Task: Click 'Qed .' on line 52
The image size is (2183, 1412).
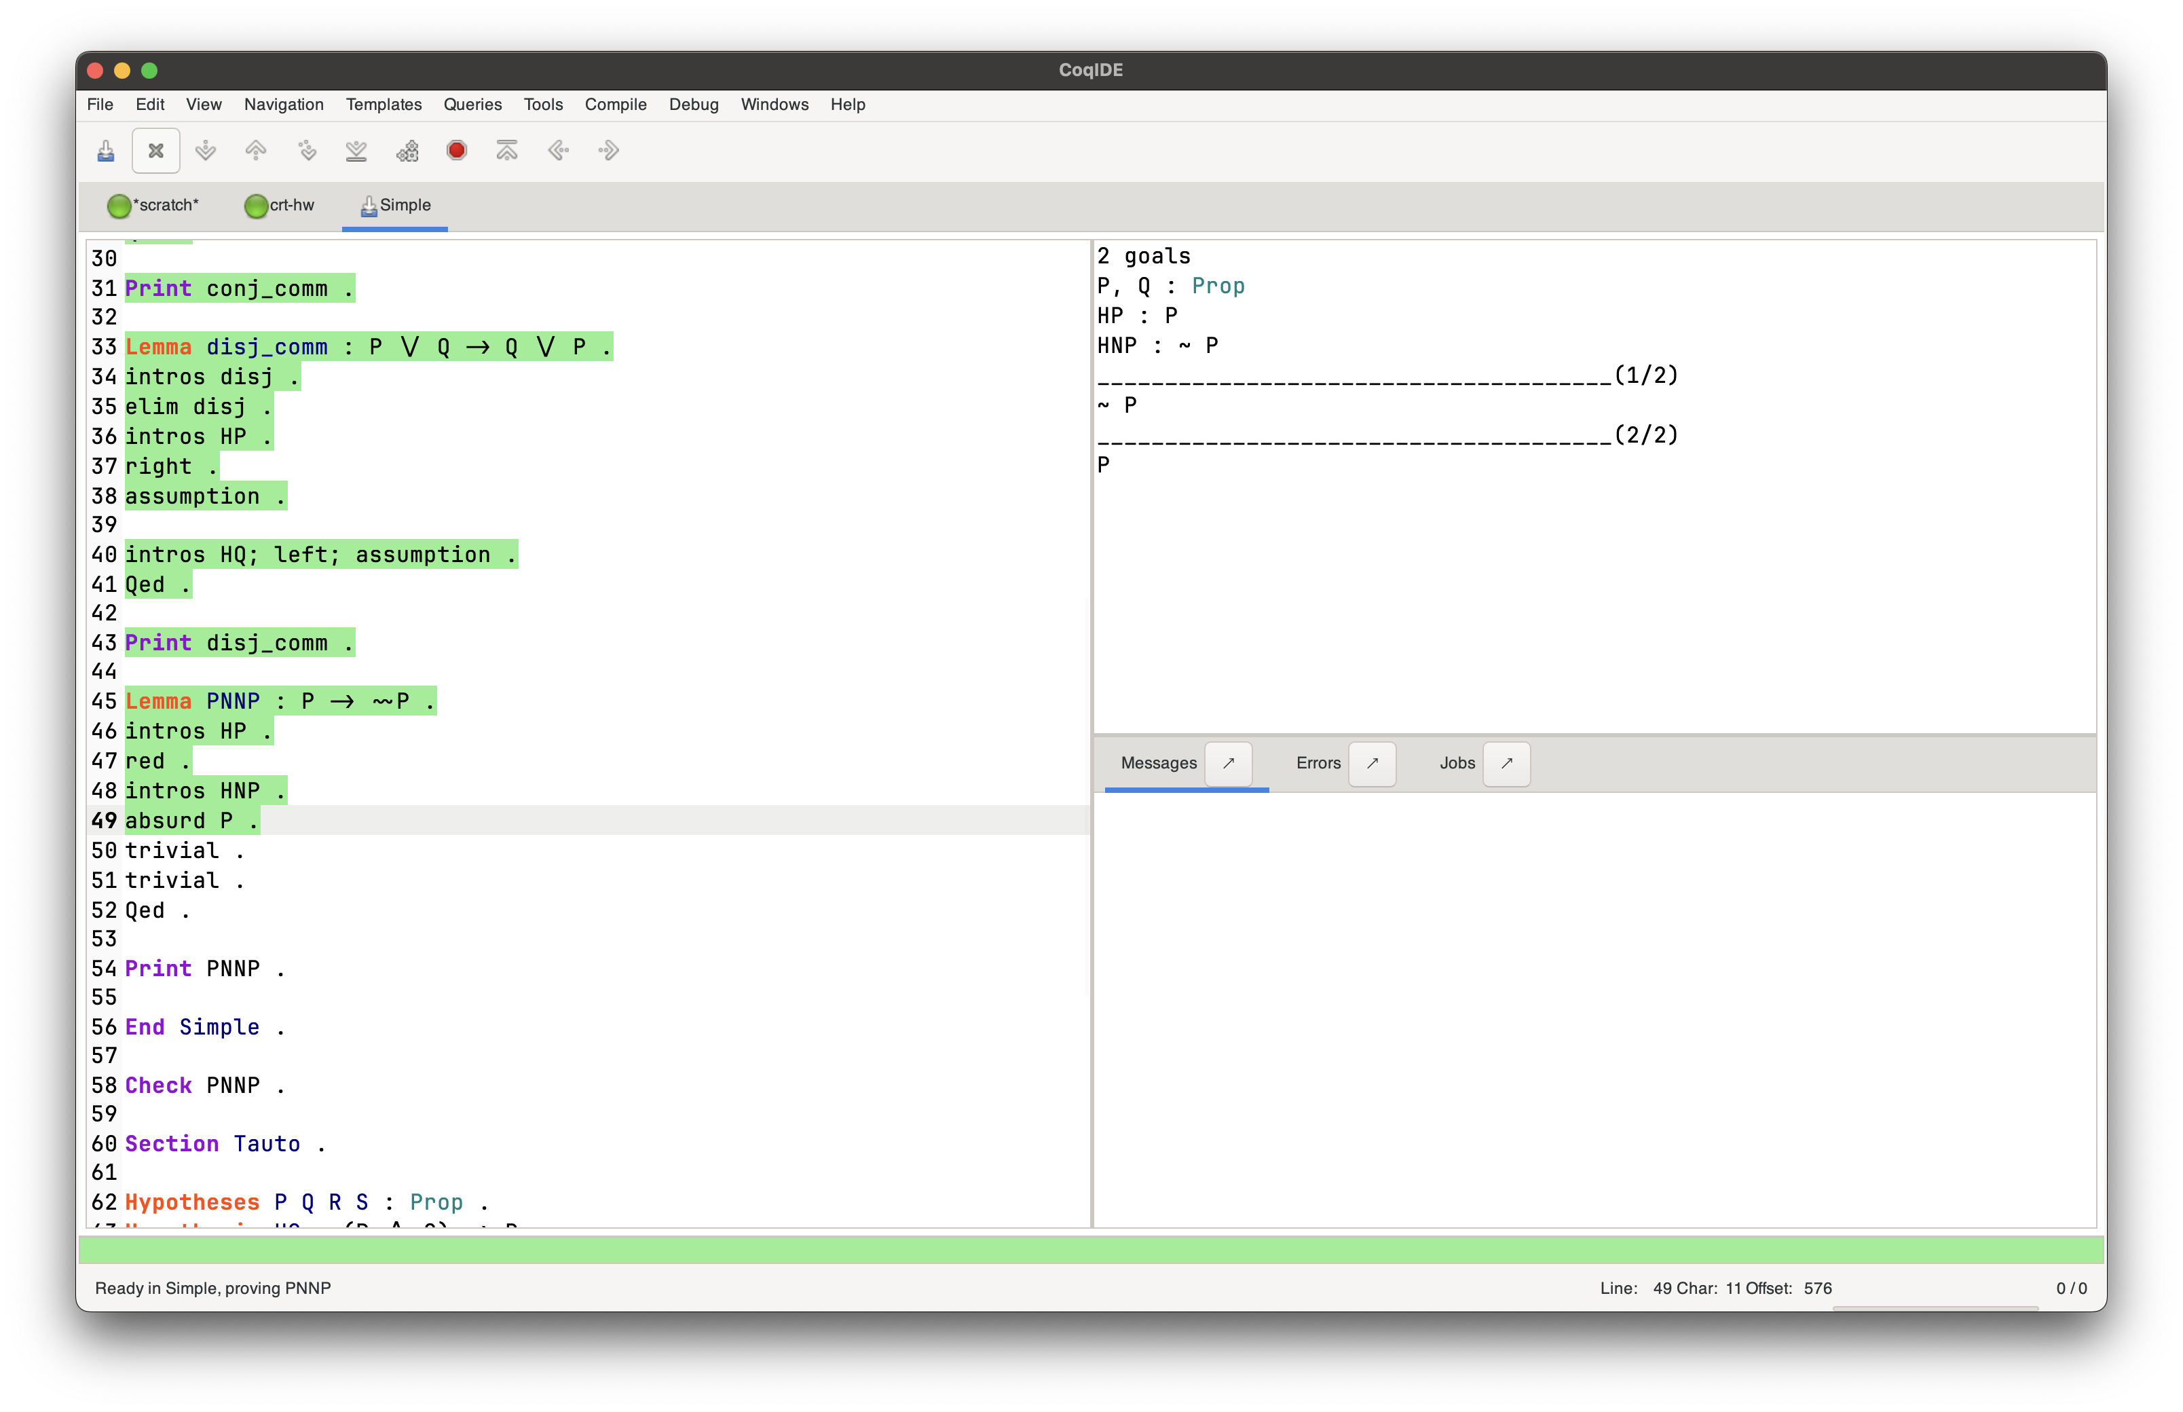Action: 157,910
